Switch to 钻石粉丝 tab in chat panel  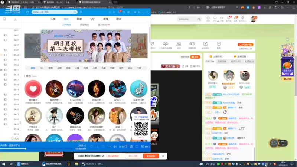tap(249, 62)
